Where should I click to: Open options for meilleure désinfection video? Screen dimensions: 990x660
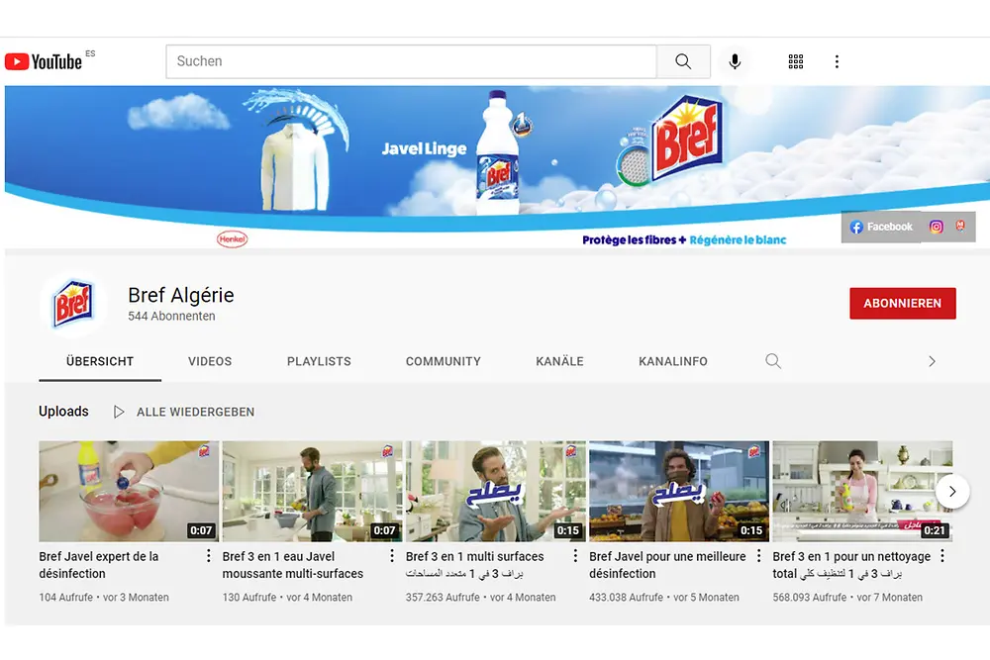tap(758, 556)
